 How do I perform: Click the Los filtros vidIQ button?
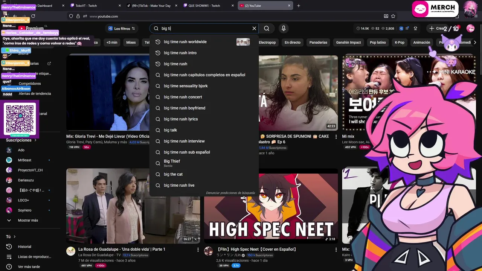(122, 28)
